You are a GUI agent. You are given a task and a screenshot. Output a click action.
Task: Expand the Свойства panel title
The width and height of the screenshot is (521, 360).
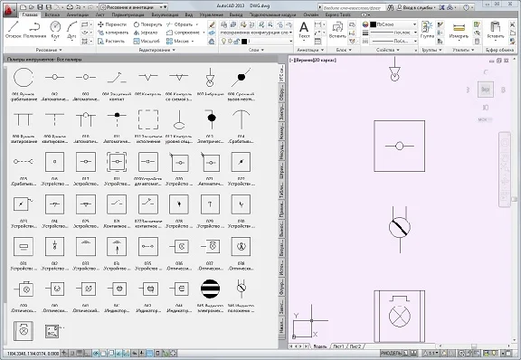tap(388, 50)
